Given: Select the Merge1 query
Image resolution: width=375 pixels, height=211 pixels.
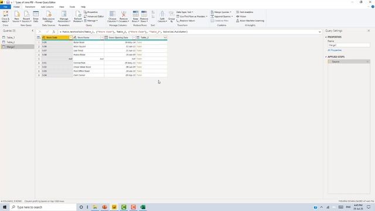Looking at the screenshot, I should [x=18, y=47].
